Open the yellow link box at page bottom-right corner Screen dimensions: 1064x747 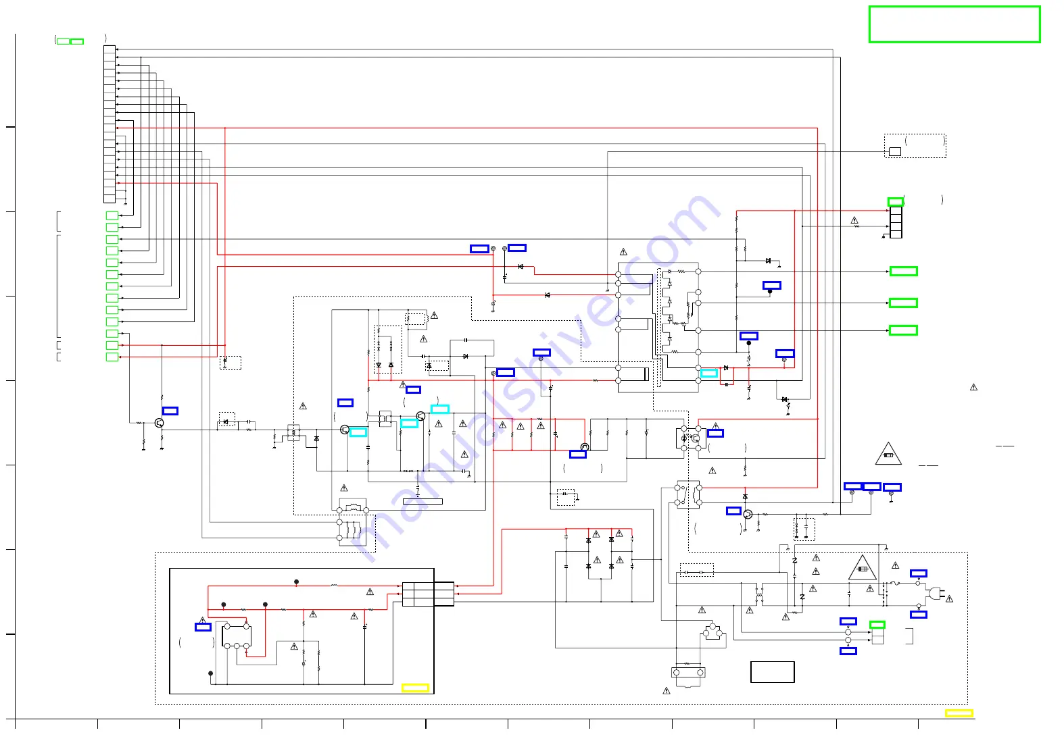959,713
